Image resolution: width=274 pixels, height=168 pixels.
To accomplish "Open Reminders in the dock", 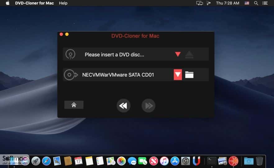I will (x=100, y=161).
